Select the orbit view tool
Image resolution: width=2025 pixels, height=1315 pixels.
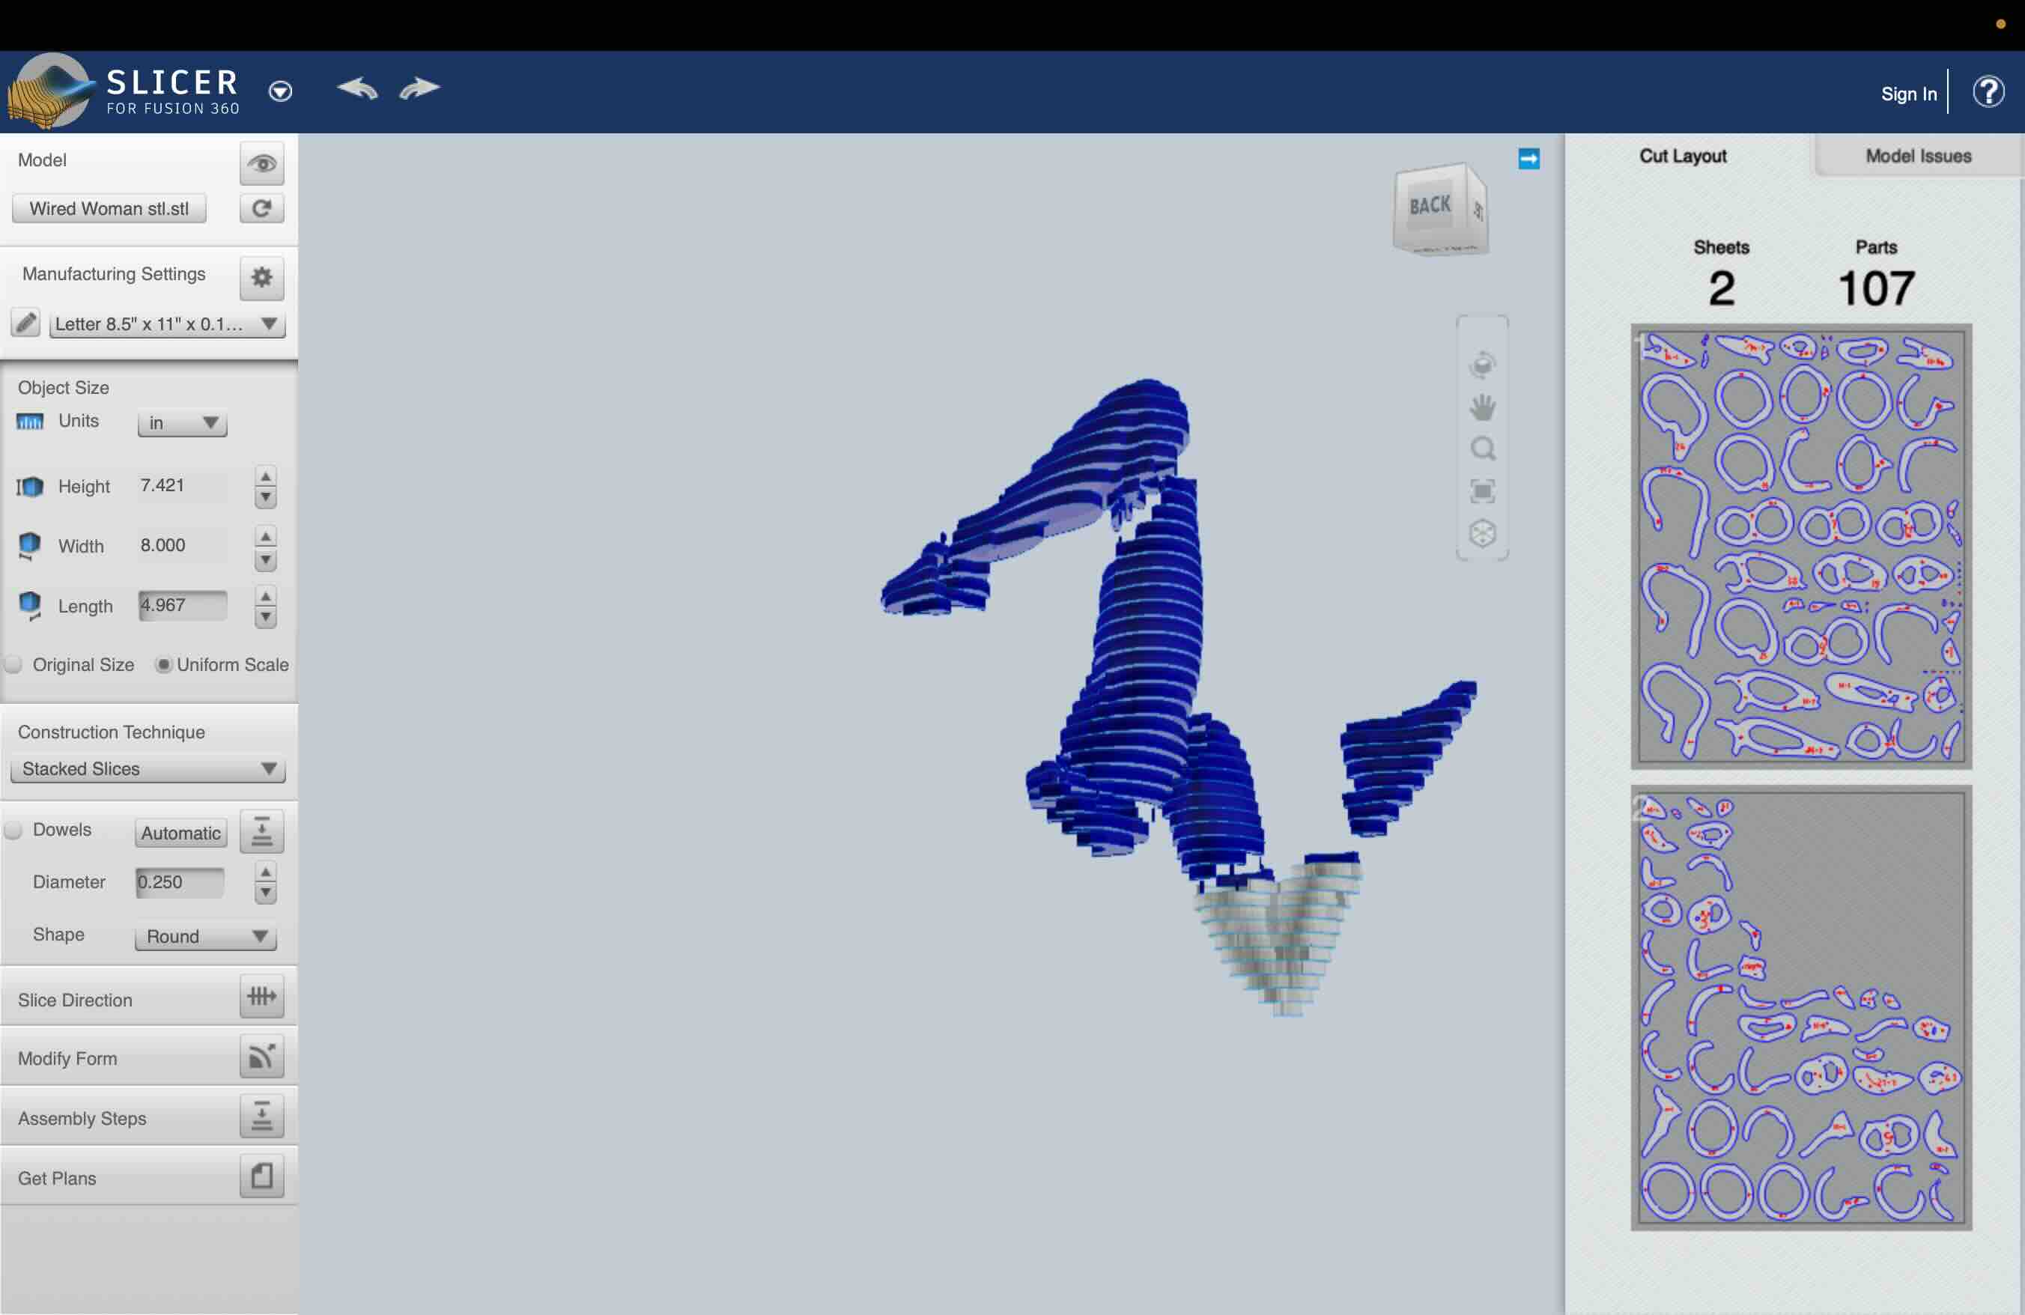coord(1482,364)
